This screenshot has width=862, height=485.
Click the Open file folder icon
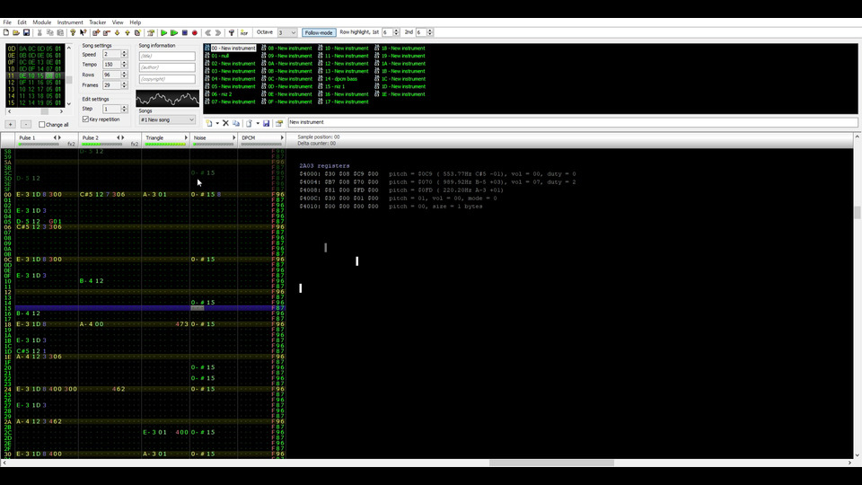click(16, 32)
